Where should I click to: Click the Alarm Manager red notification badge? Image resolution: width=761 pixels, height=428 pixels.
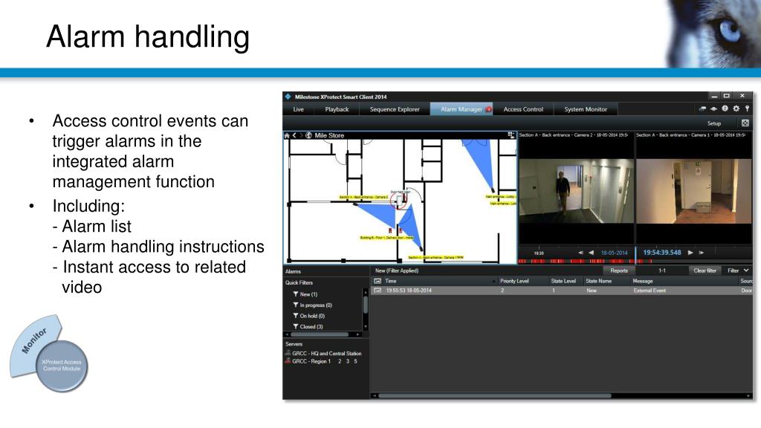488,109
